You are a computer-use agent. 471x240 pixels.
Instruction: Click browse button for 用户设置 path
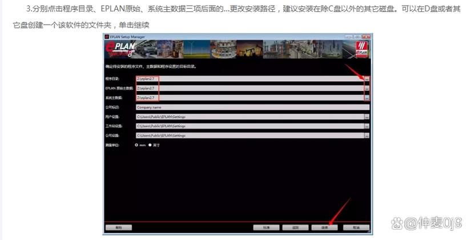(x=367, y=117)
